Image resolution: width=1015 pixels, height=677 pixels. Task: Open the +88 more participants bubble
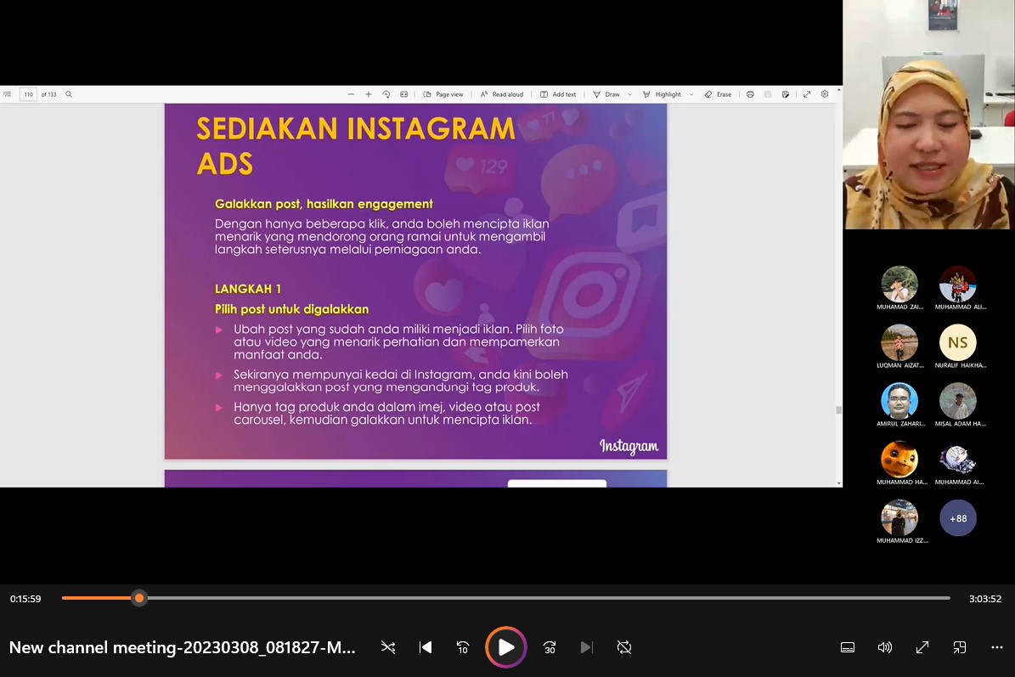[957, 518]
